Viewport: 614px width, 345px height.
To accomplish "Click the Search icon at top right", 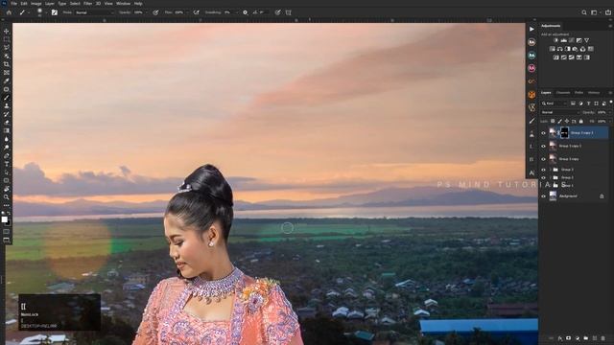I will coord(584,12).
